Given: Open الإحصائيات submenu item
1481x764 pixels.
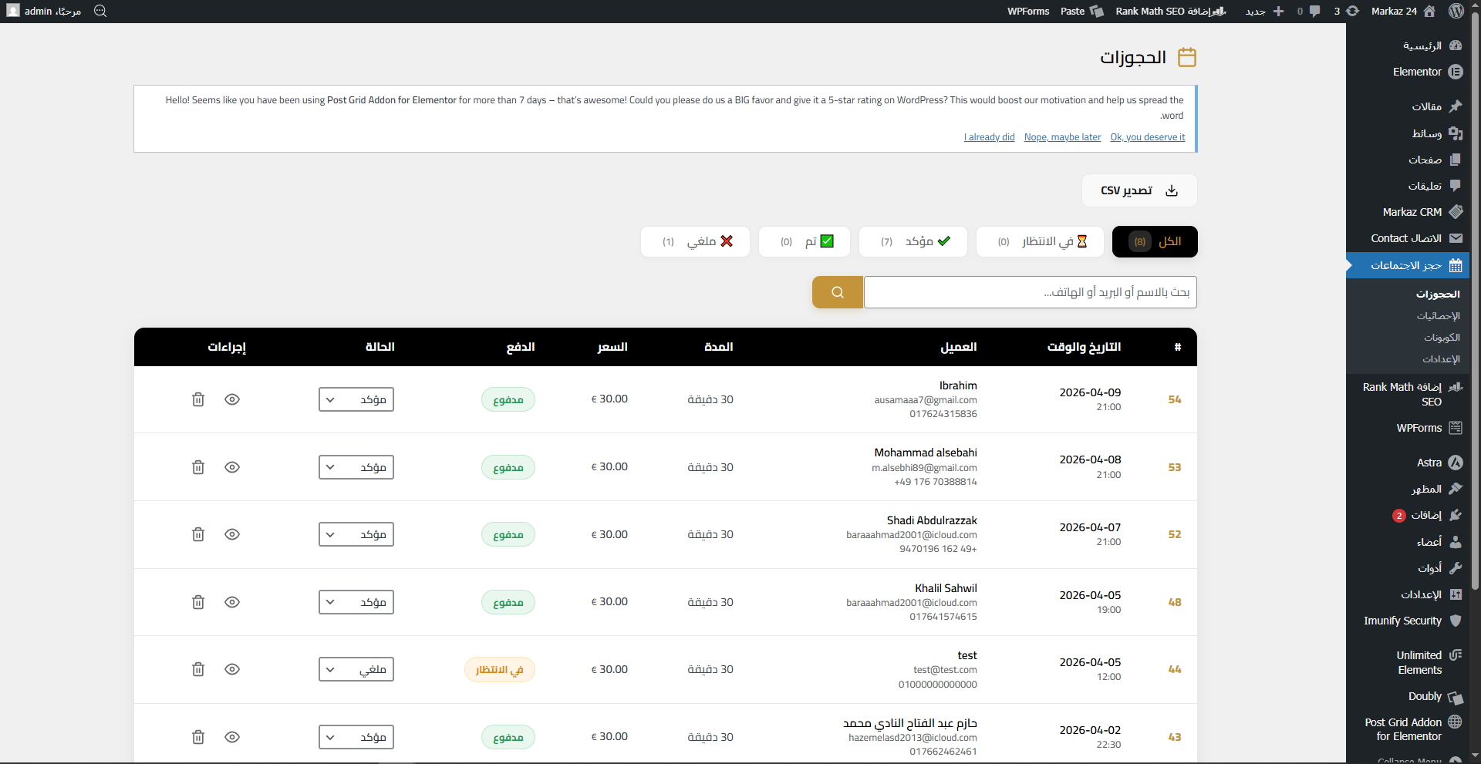Looking at the screenshot, I should 1438,316.
